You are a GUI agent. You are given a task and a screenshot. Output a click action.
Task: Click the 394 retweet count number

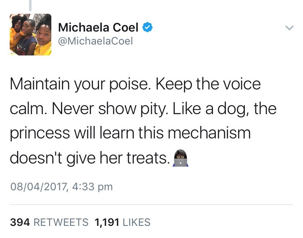[21, 222]
